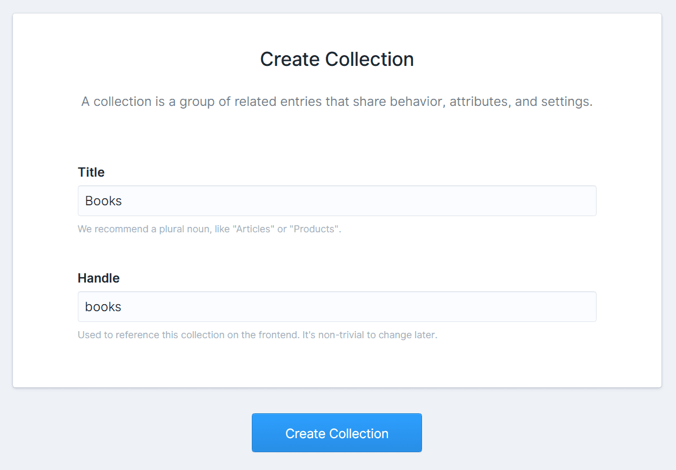The image size is (676, 470).
Task: Place cursor on "books" text in Handle
Action: (103, 307)
